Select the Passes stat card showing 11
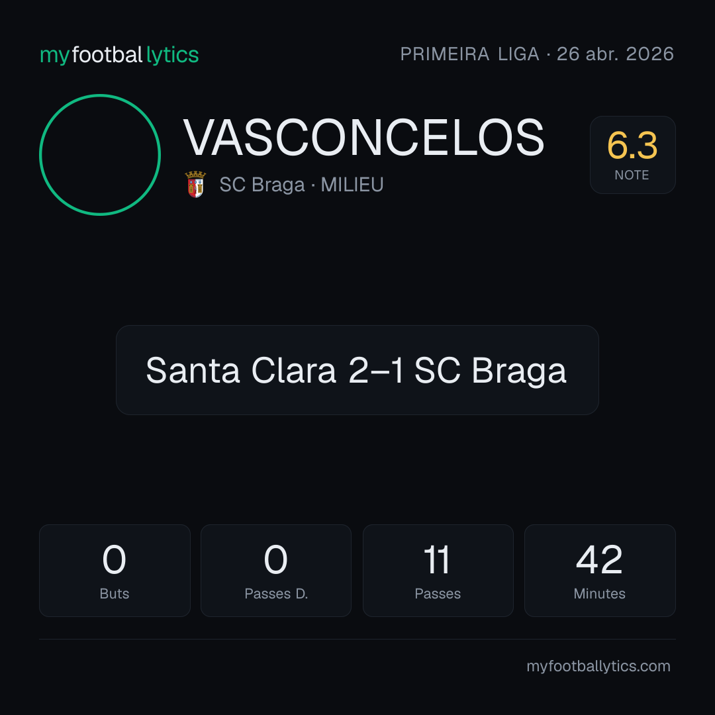The width and height of the screenshot is (715, 715). pos(438,571)
